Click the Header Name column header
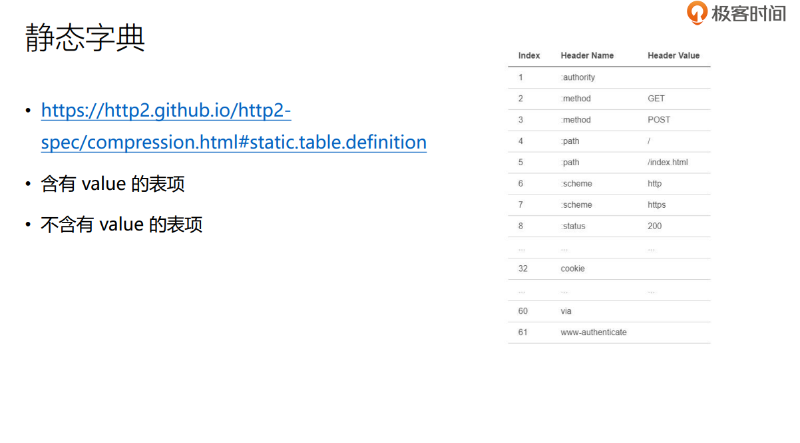Screen dimensions: 800x443 coord(587,56)
